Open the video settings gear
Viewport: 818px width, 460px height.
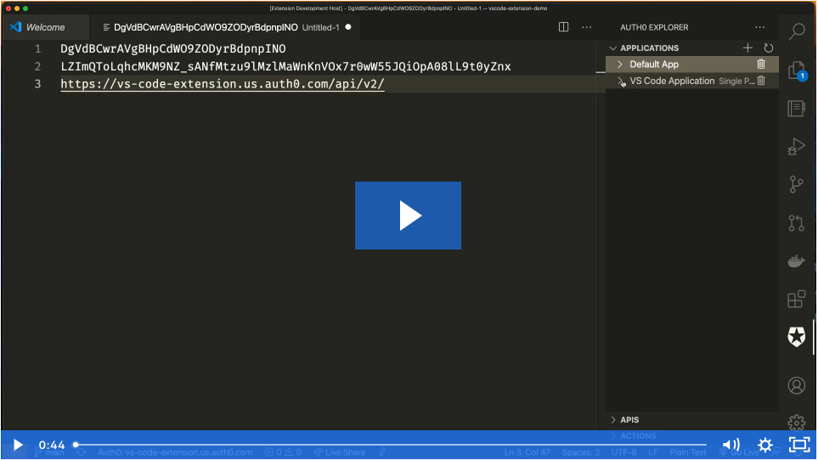765,445
